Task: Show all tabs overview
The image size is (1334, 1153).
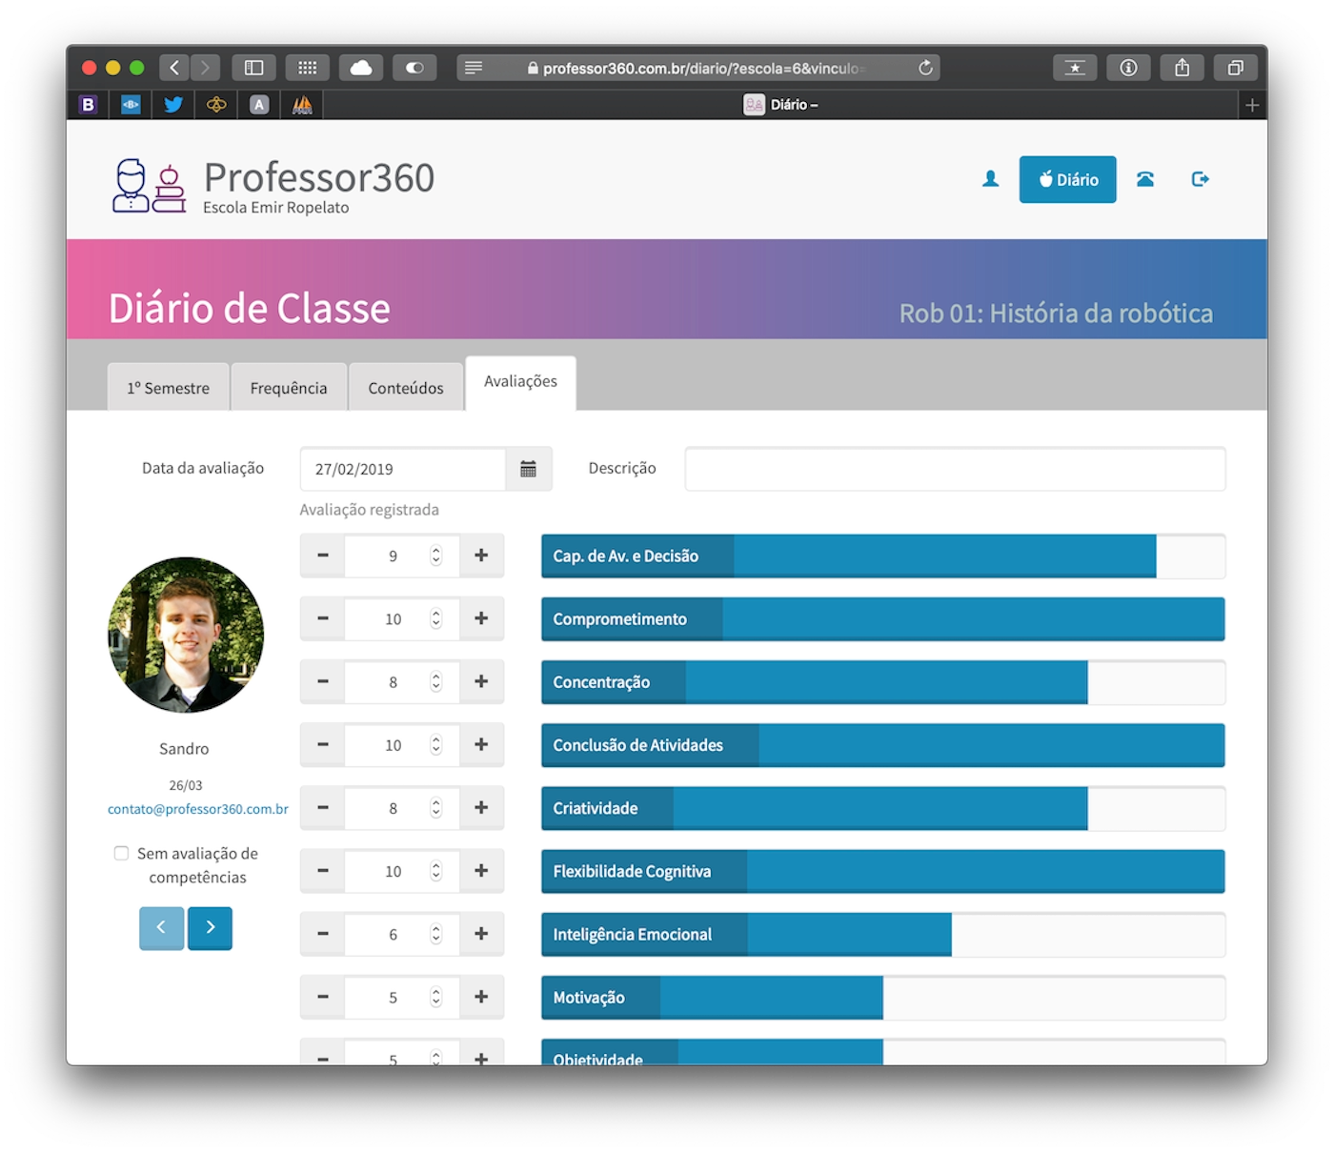Action: click(x=1235, y=68)
